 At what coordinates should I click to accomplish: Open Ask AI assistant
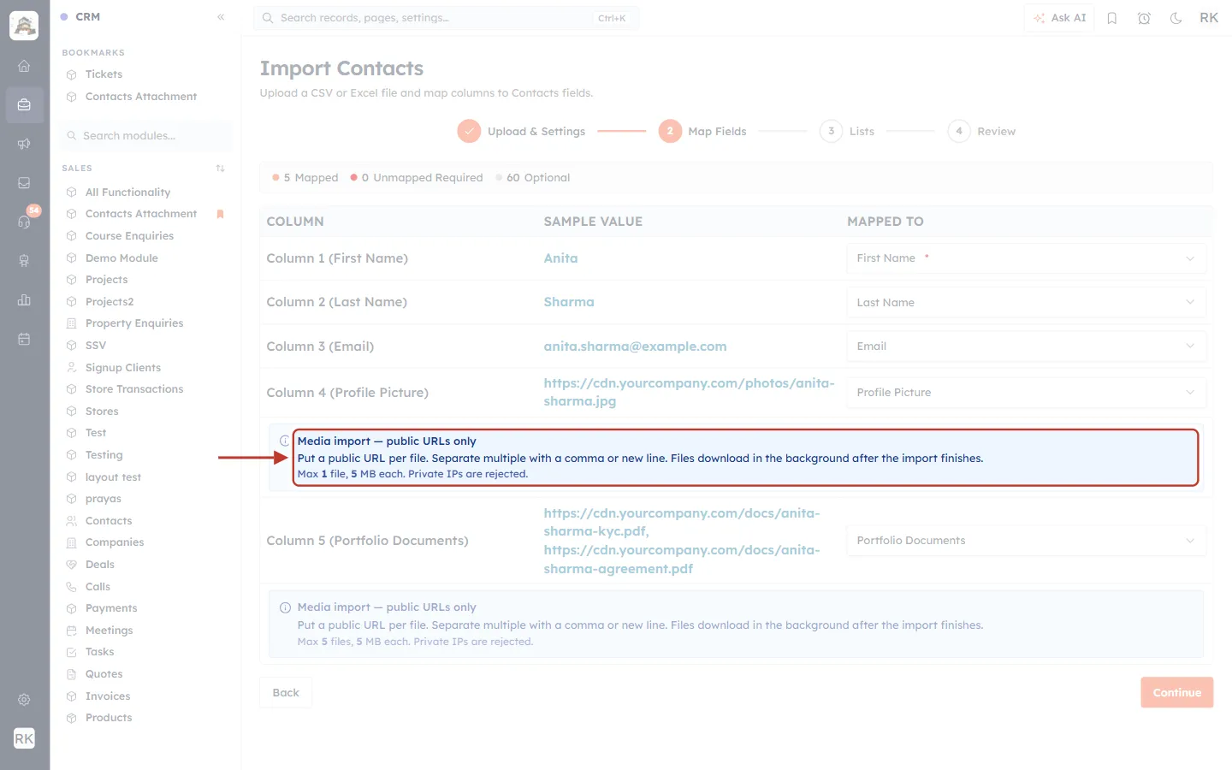pyautogui.click(x=1059, y=18)
